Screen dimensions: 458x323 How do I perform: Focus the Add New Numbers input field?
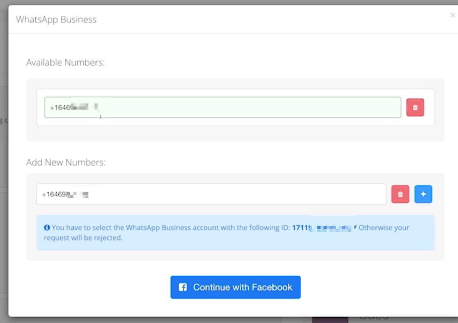pos(211,195)
